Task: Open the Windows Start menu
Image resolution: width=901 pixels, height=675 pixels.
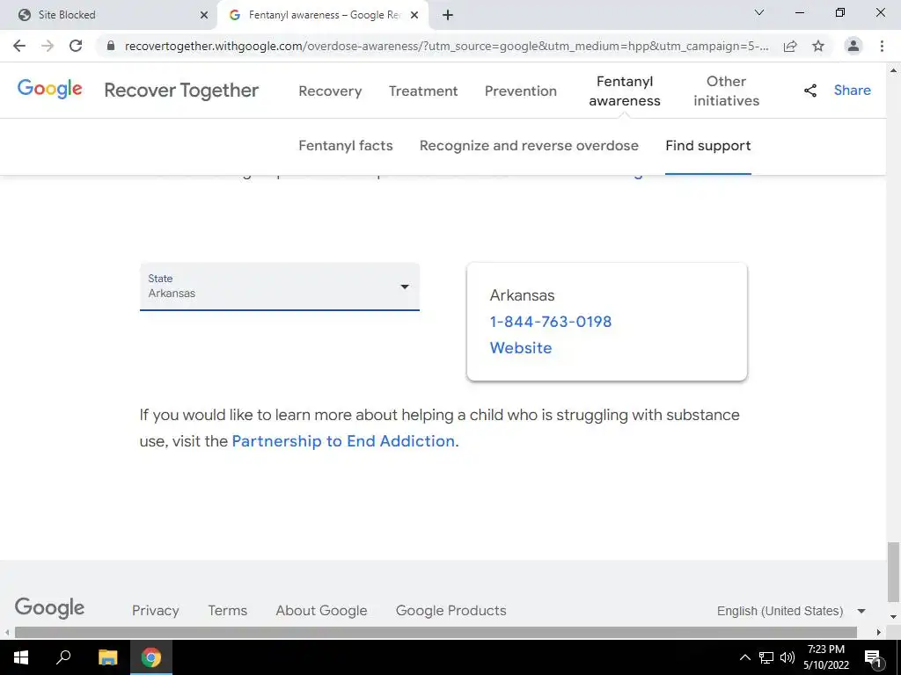Action: pos(21,657)
